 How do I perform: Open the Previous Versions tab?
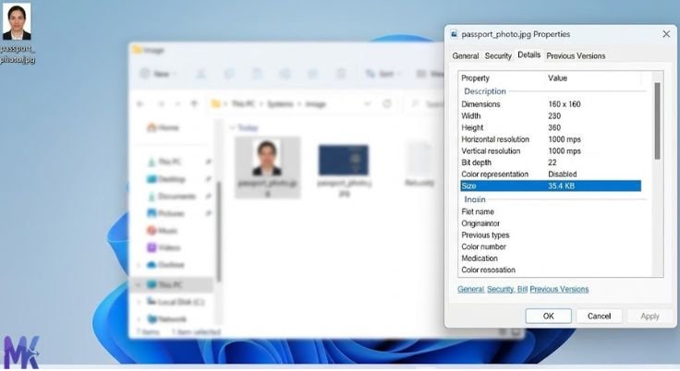click(576, 56)
